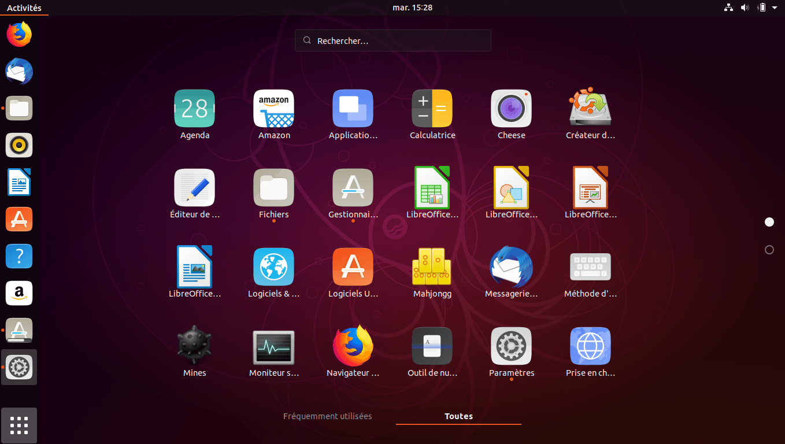
Task: Open system menu arrow in top bar
Action: click(774, 8)
